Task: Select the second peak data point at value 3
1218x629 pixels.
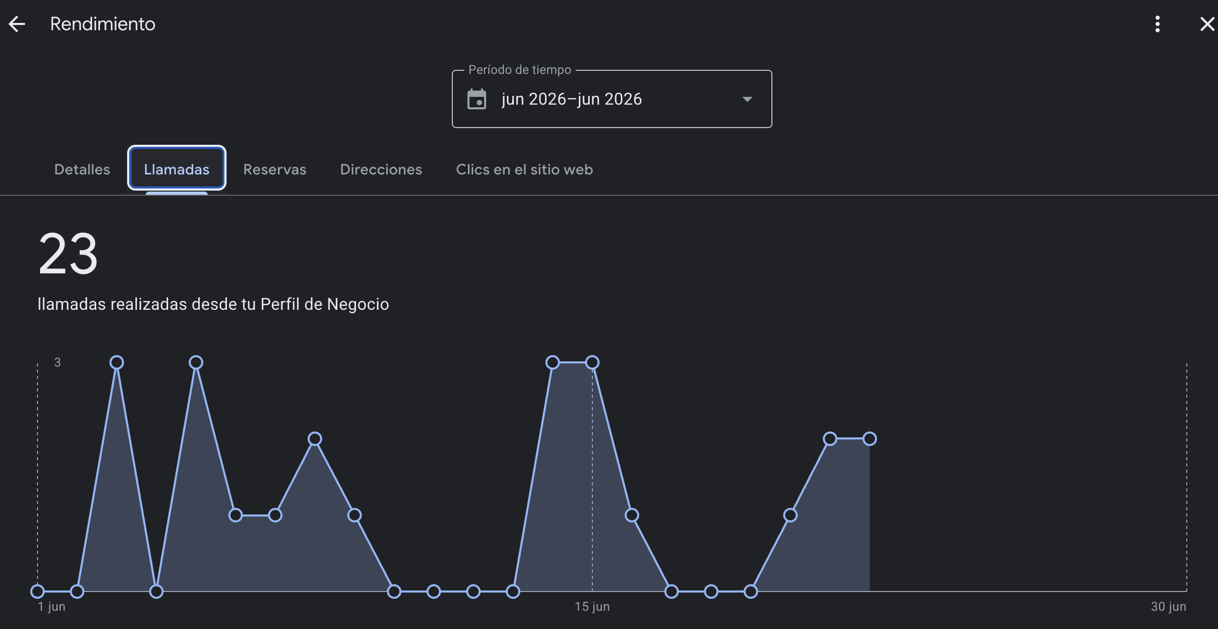Action: (x=196, y=362)
